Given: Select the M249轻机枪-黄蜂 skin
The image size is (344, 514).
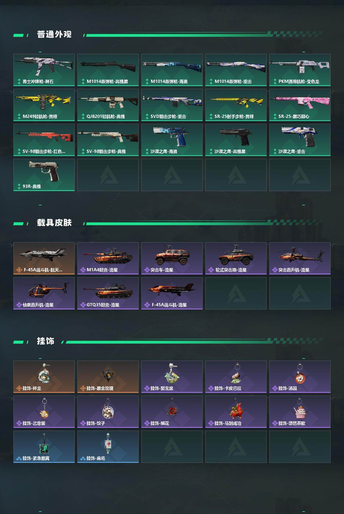Looking at the screenshot, I should [x=44, y=105].
